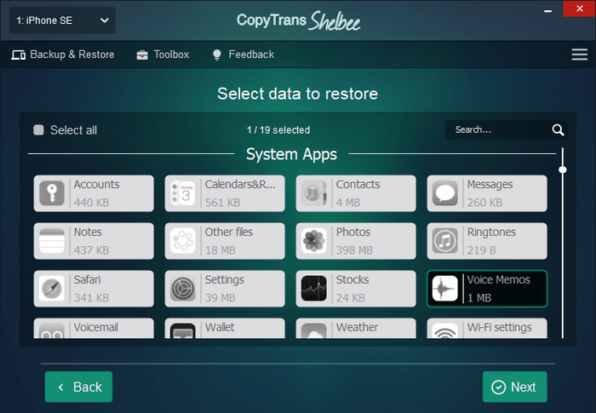The height and width of the screenshot is (413, 596).
Task: Click the Toolbox briefcase icon
Action: pyautogui.click(x=142, y=54)
